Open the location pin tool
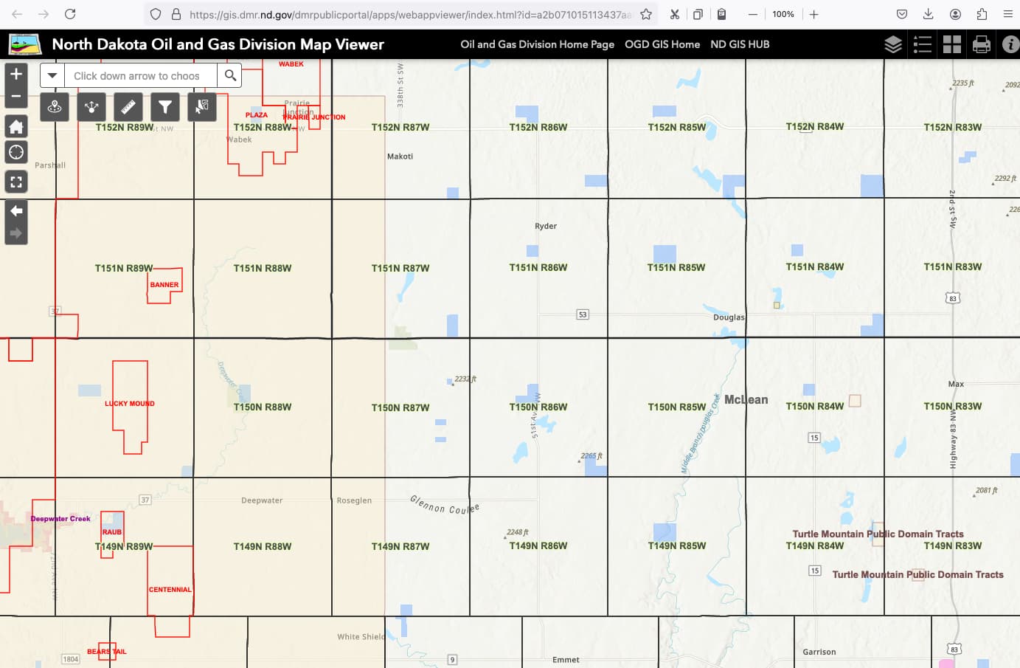Viewport: 1020px width, 668px height. pyautogui.click(x=55, y=107)
